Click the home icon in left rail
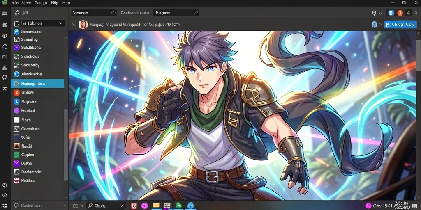Screen dimensions: 421x210 pyautogui.click(x=5, y=25)
